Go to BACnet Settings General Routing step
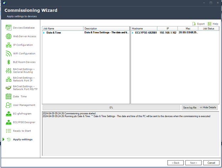This screenshot has height=168, width=222. tap(23, 71)
